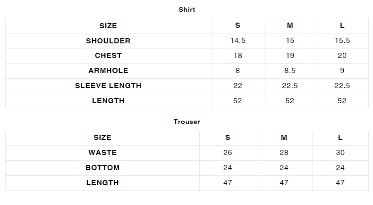This screenshot has width=373, height=205.
Task: Click the armhole value 9
Action: tap(342, 71)
